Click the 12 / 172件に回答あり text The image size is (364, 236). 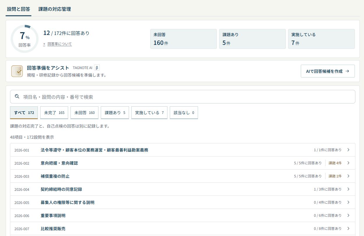coord(66,33)
